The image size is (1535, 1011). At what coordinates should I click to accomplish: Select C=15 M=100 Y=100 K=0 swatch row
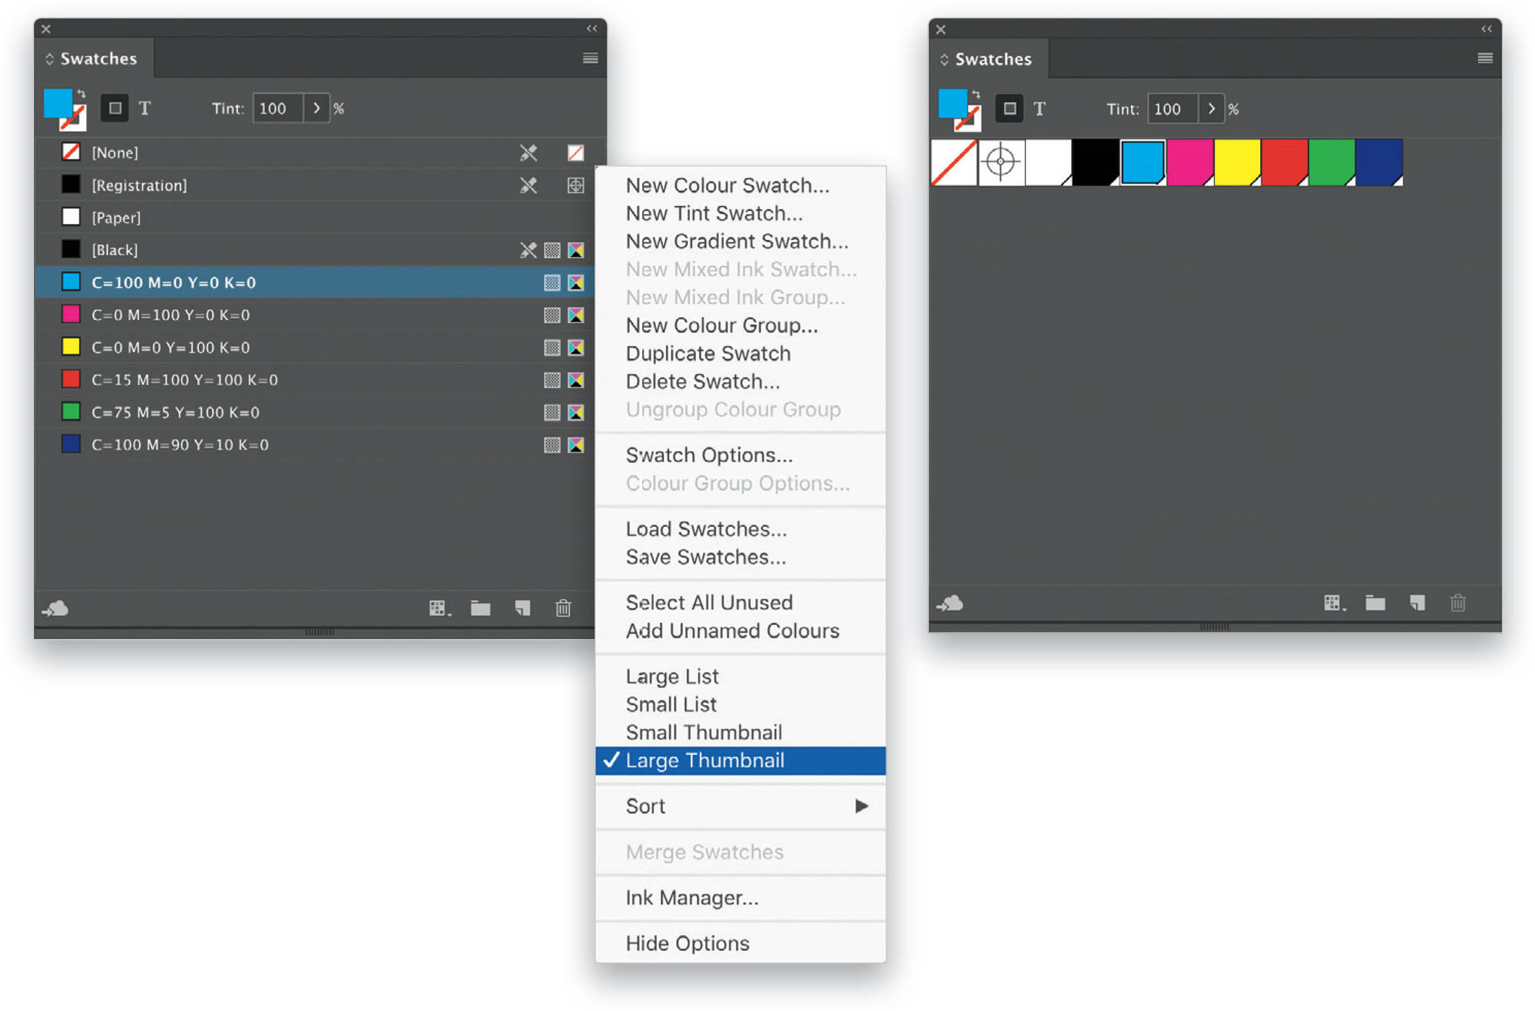pos(314,379)
